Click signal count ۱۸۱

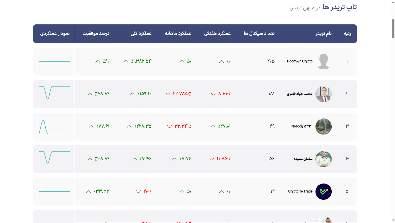[271, 94]
